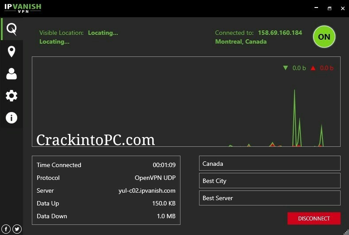
Task: Click the OpenVPN UDP protocol value
Action: [x=155, y=178]
